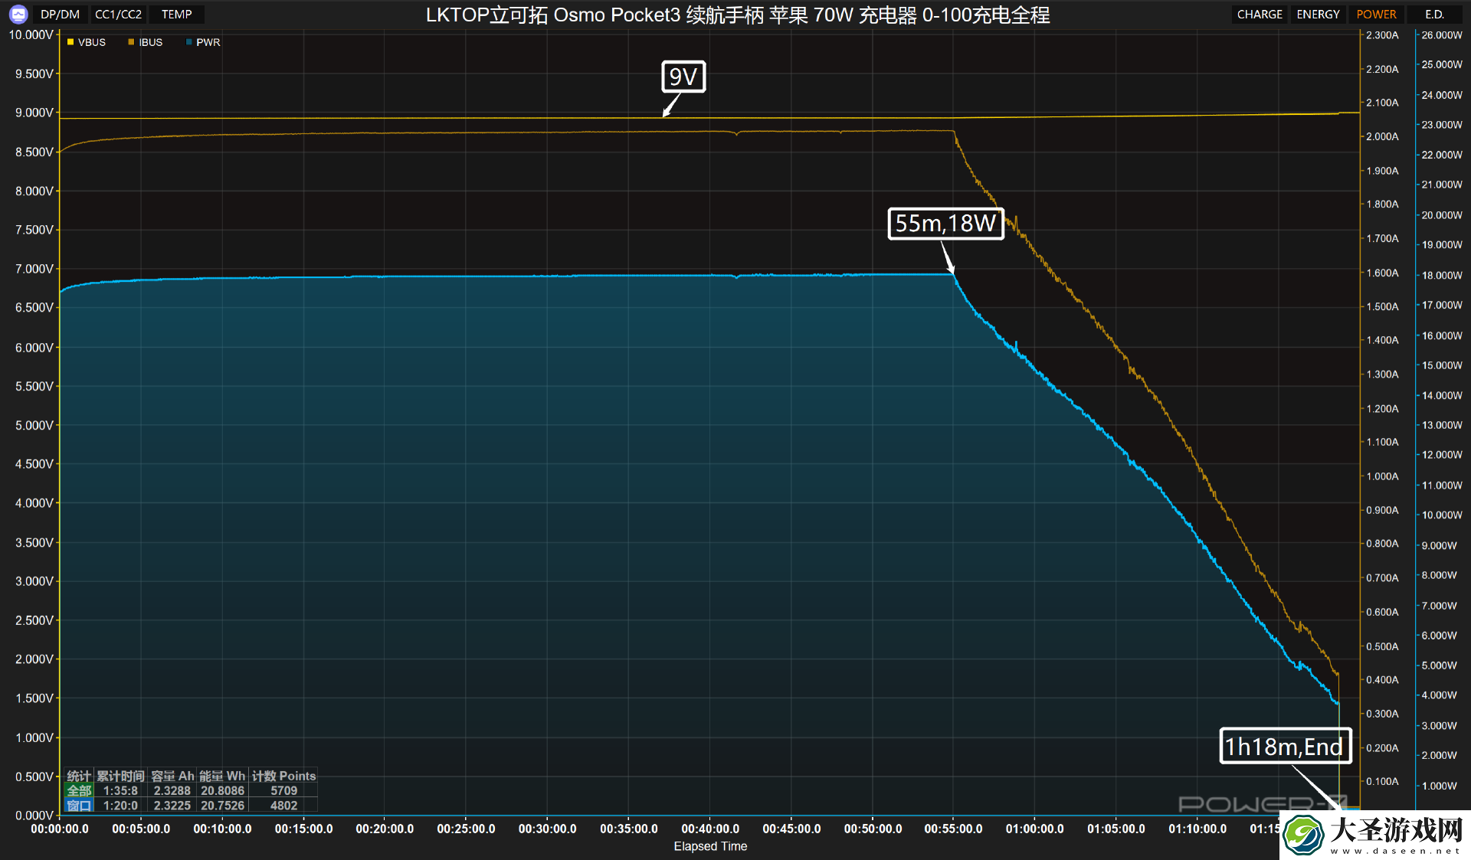The image size is (1471, 860).
Task: Click the 01:00:00.0 time axis tick
Action: [x=1034, y=829]
